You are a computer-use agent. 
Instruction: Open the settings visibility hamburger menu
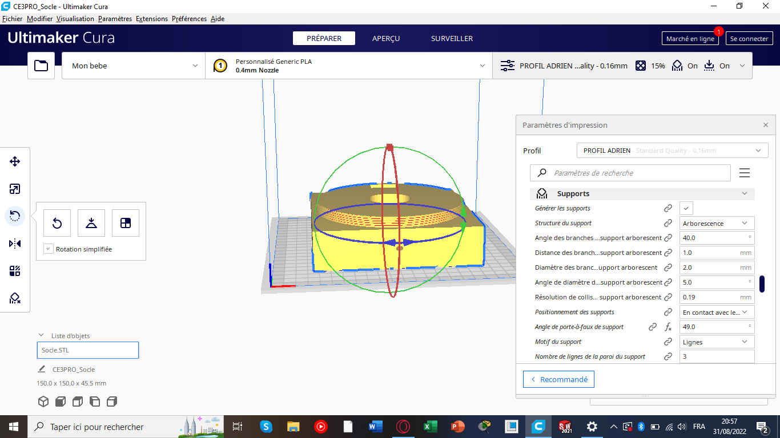(x=744, y=173)
